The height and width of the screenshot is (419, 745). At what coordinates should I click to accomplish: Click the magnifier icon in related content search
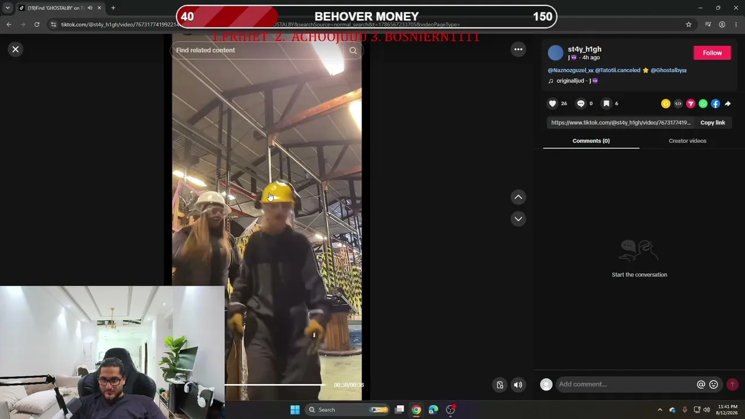coord(353,51)
